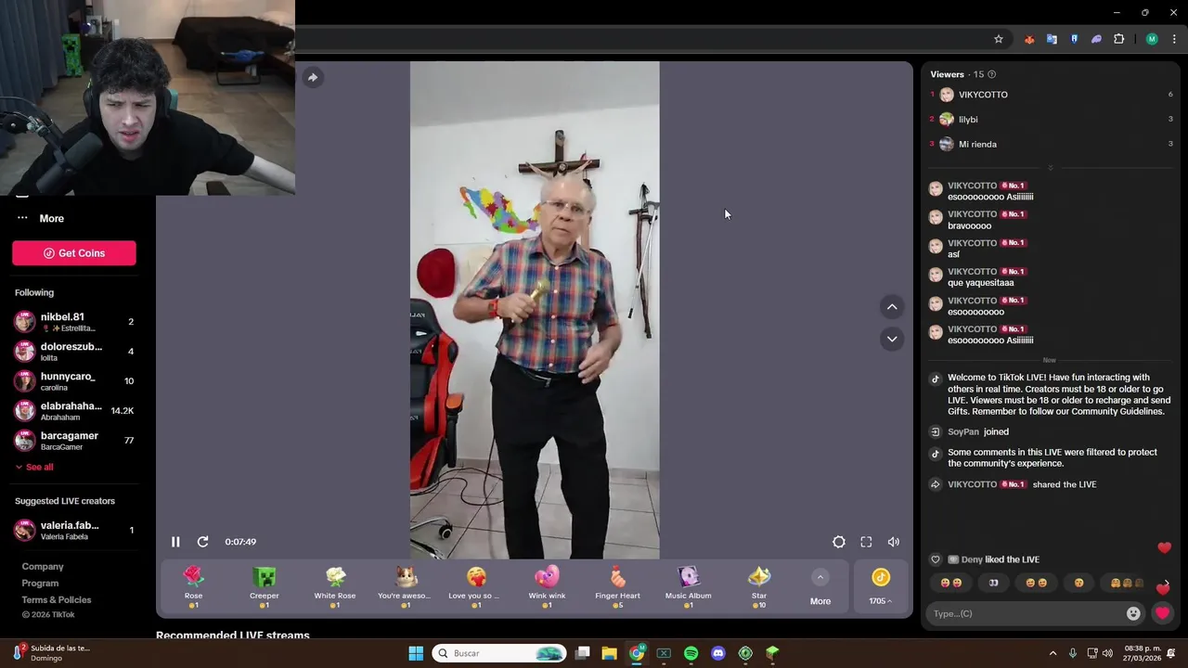
Task: Open hunnycaro_ live channel
Action: click(x=74, y=381)
